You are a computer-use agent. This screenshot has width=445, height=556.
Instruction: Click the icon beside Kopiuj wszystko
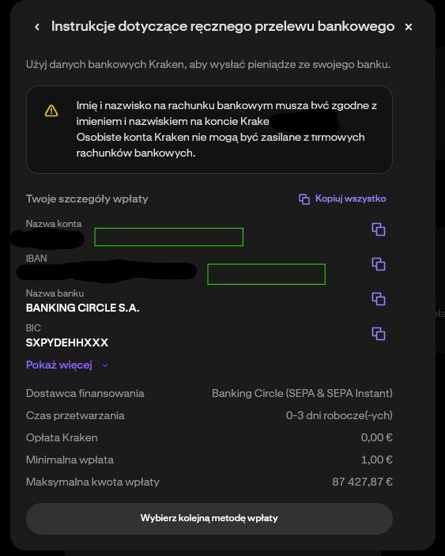point(304,199)
